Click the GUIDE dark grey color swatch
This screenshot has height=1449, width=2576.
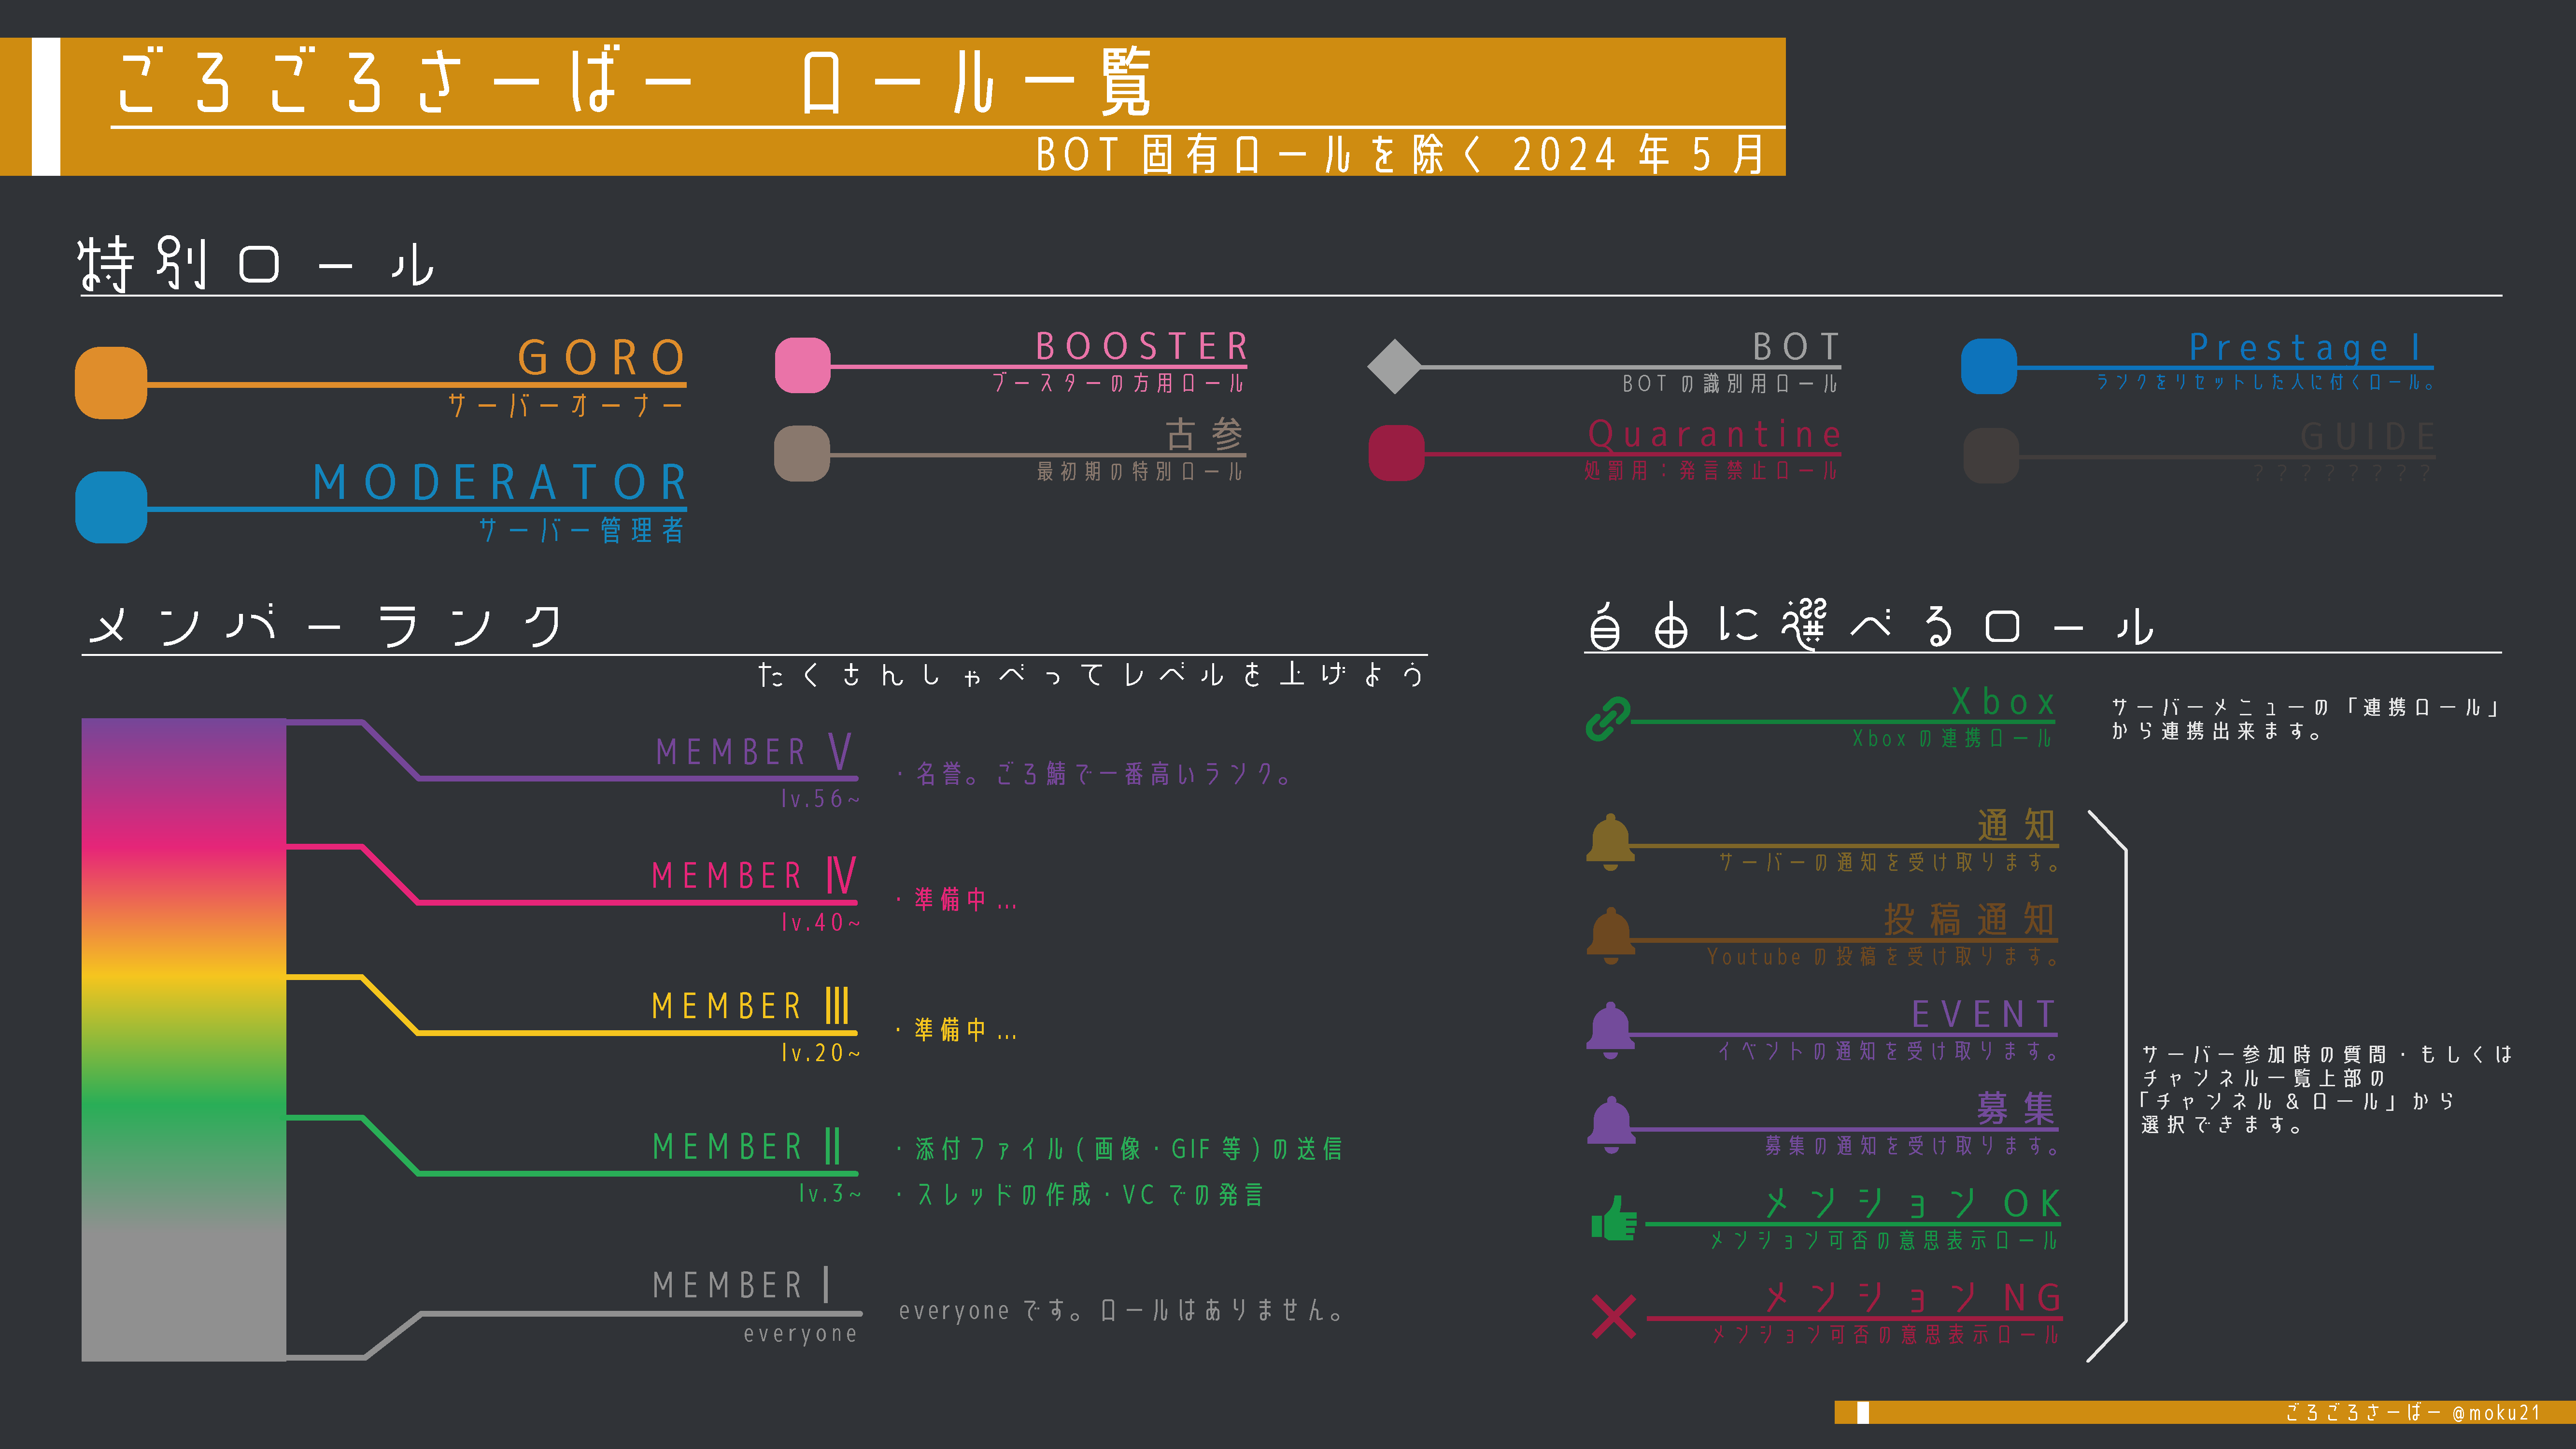click(x=1991, y=455)
